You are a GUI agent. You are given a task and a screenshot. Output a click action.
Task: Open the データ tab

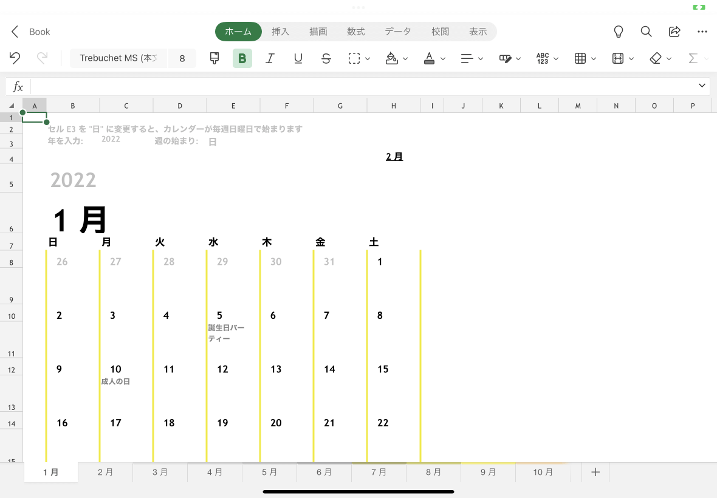[x=398, y=32]
